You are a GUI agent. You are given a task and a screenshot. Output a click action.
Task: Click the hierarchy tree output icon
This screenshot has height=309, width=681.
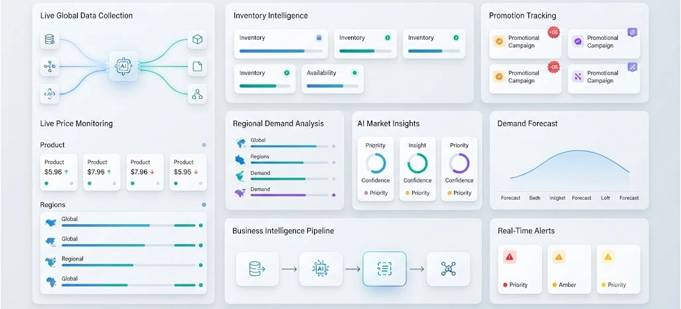click(x=197, y=93)
